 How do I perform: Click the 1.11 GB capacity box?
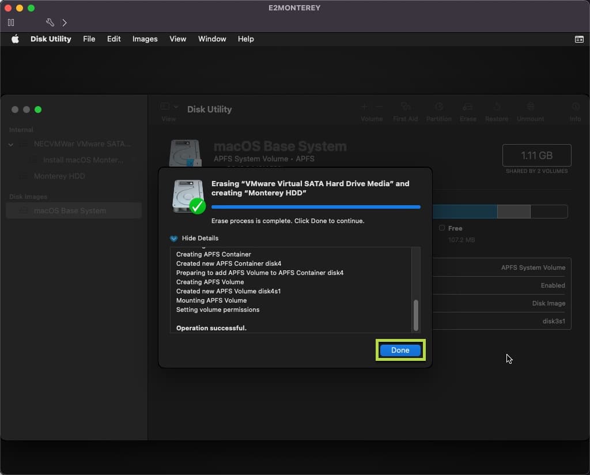[536, 156]
